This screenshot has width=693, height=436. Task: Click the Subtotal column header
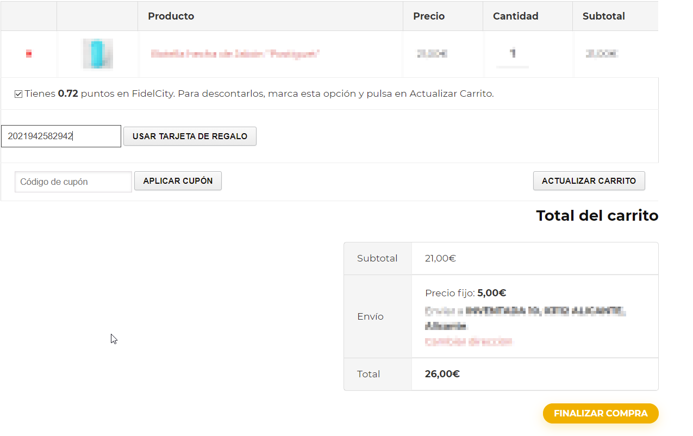coord(603,16)
